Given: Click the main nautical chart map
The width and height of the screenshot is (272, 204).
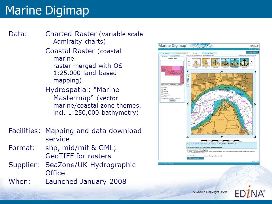Looking at the screenshot, I should [x=222, y=104].
